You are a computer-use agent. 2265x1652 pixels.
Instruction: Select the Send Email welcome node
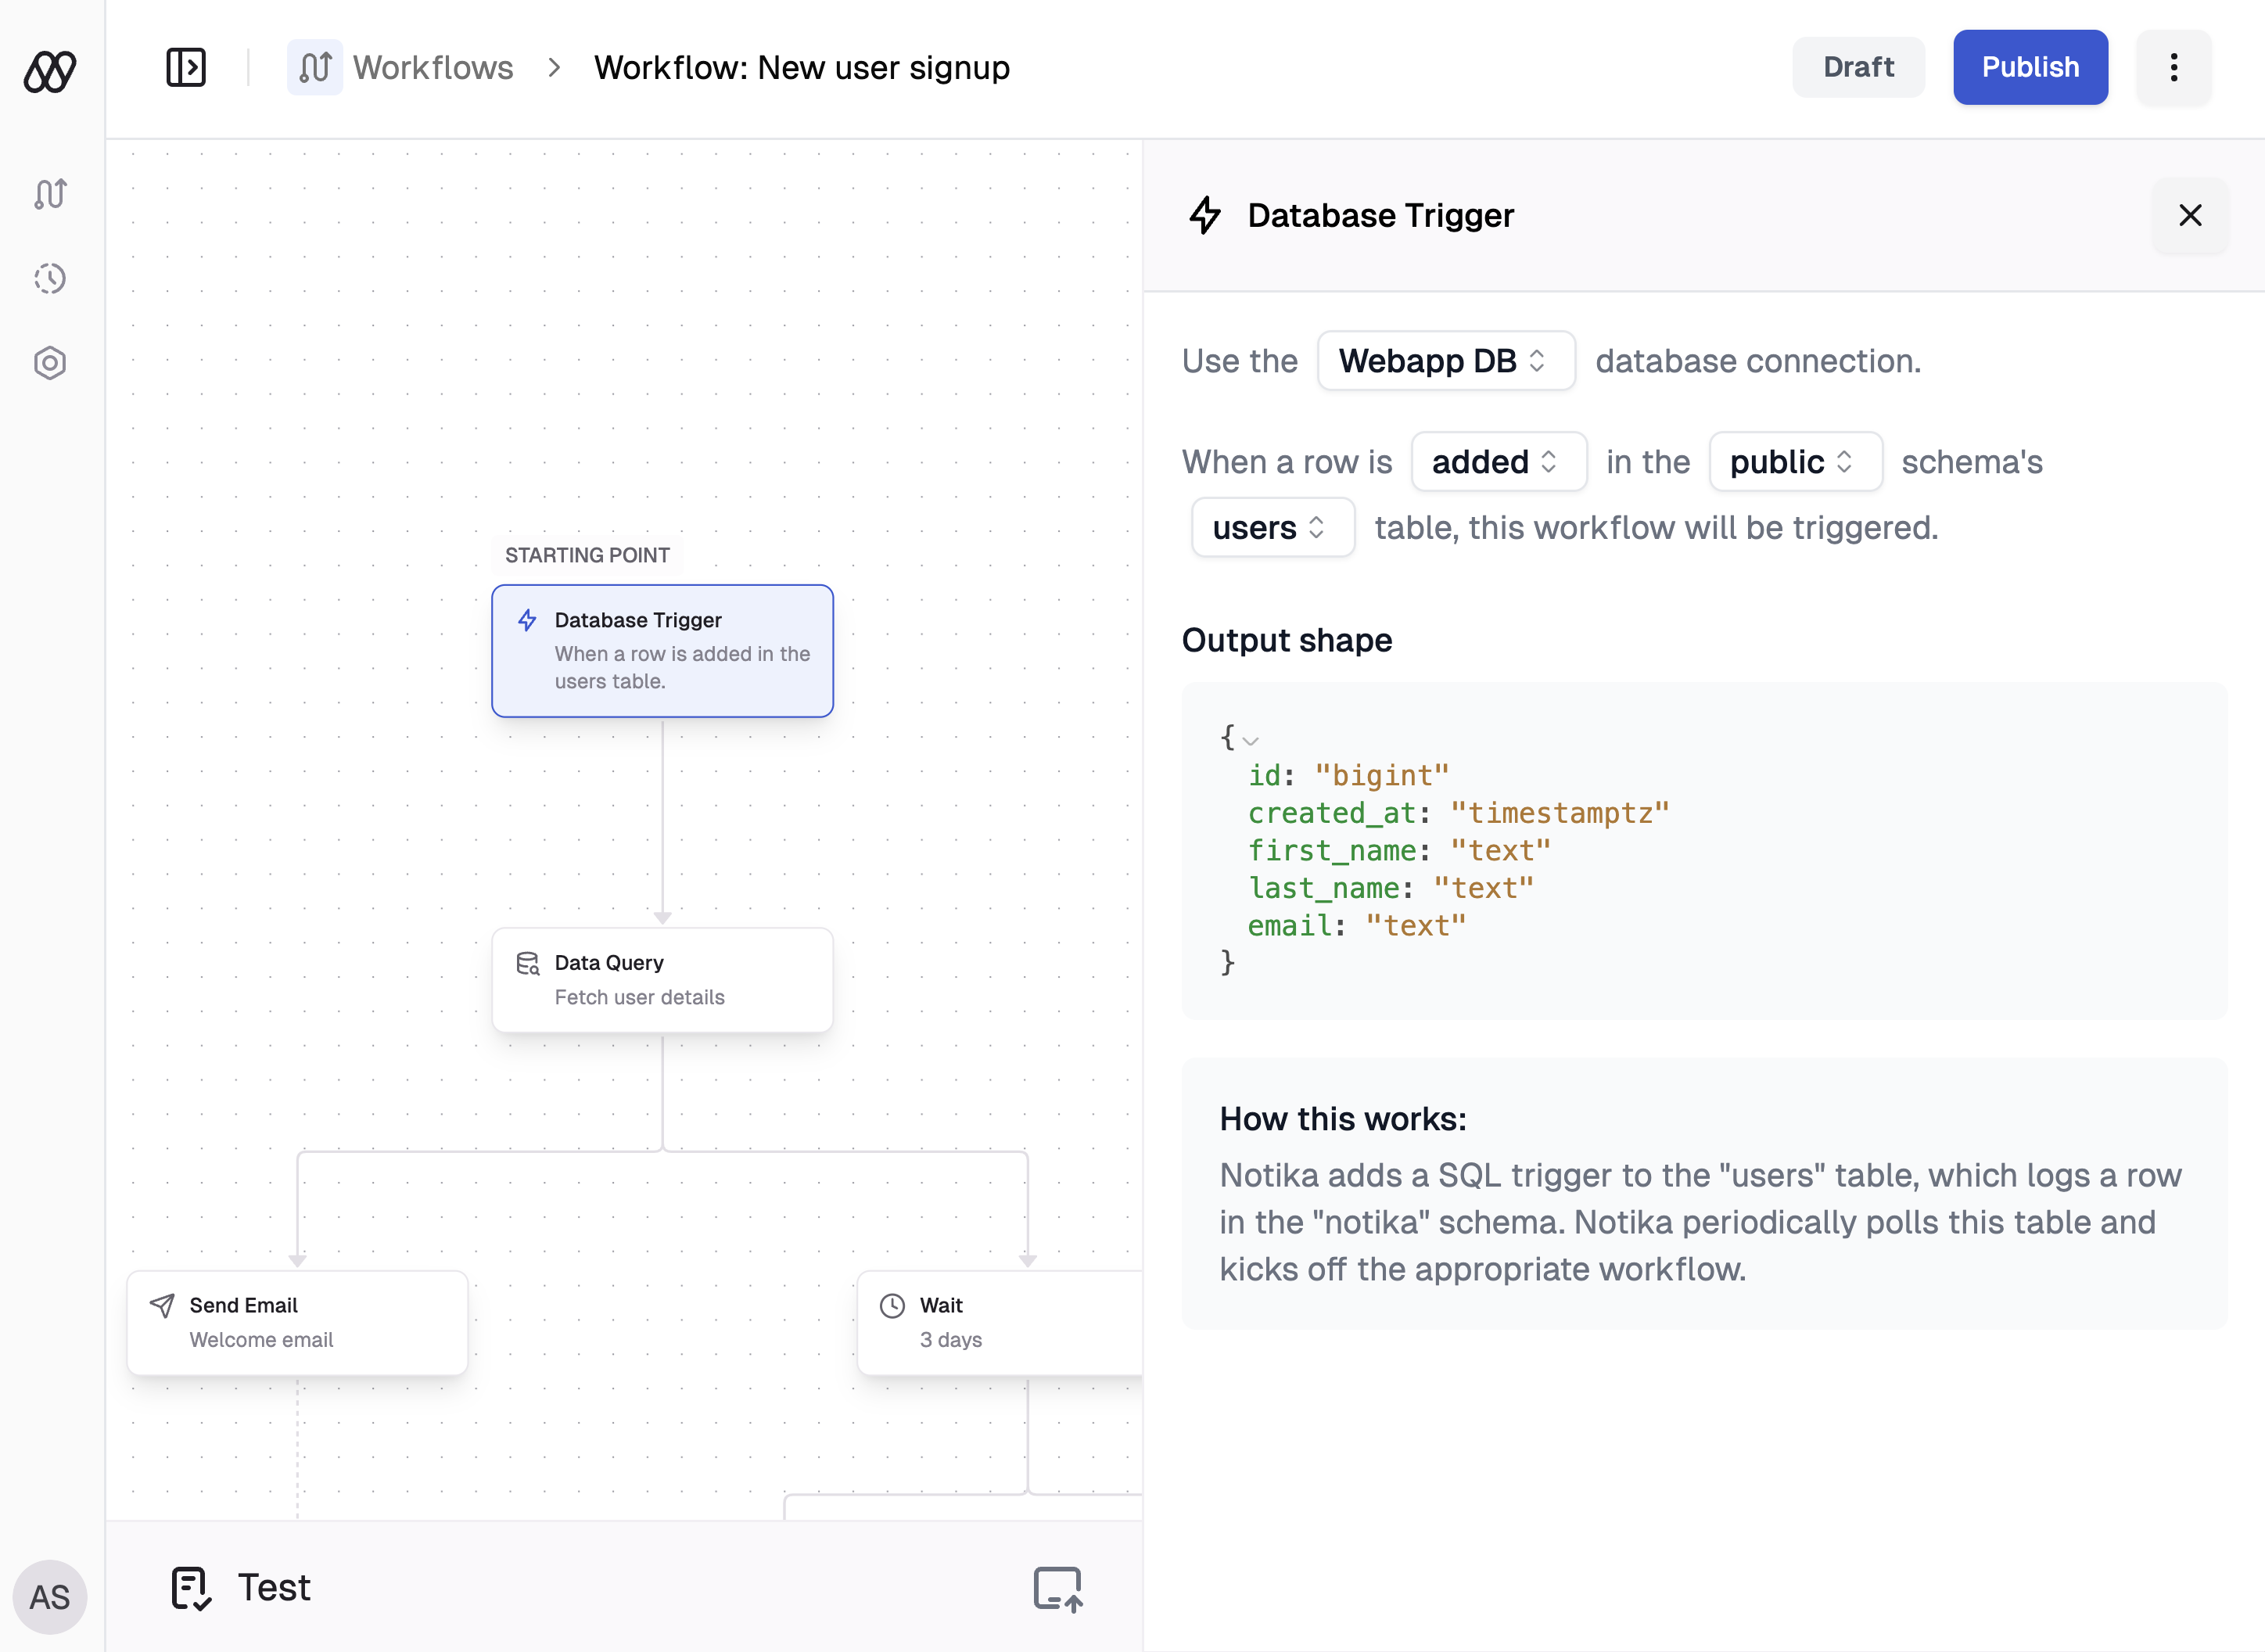297,1322
